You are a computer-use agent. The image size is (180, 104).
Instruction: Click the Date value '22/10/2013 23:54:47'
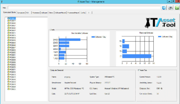[72, 94]
